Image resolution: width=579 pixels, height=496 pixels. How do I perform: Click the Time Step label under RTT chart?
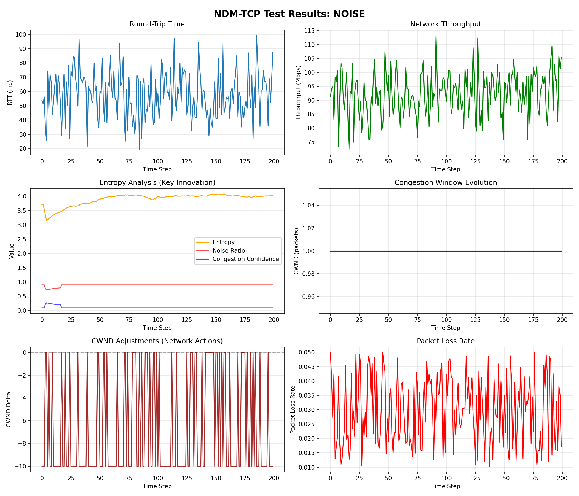tap(157, 169)
